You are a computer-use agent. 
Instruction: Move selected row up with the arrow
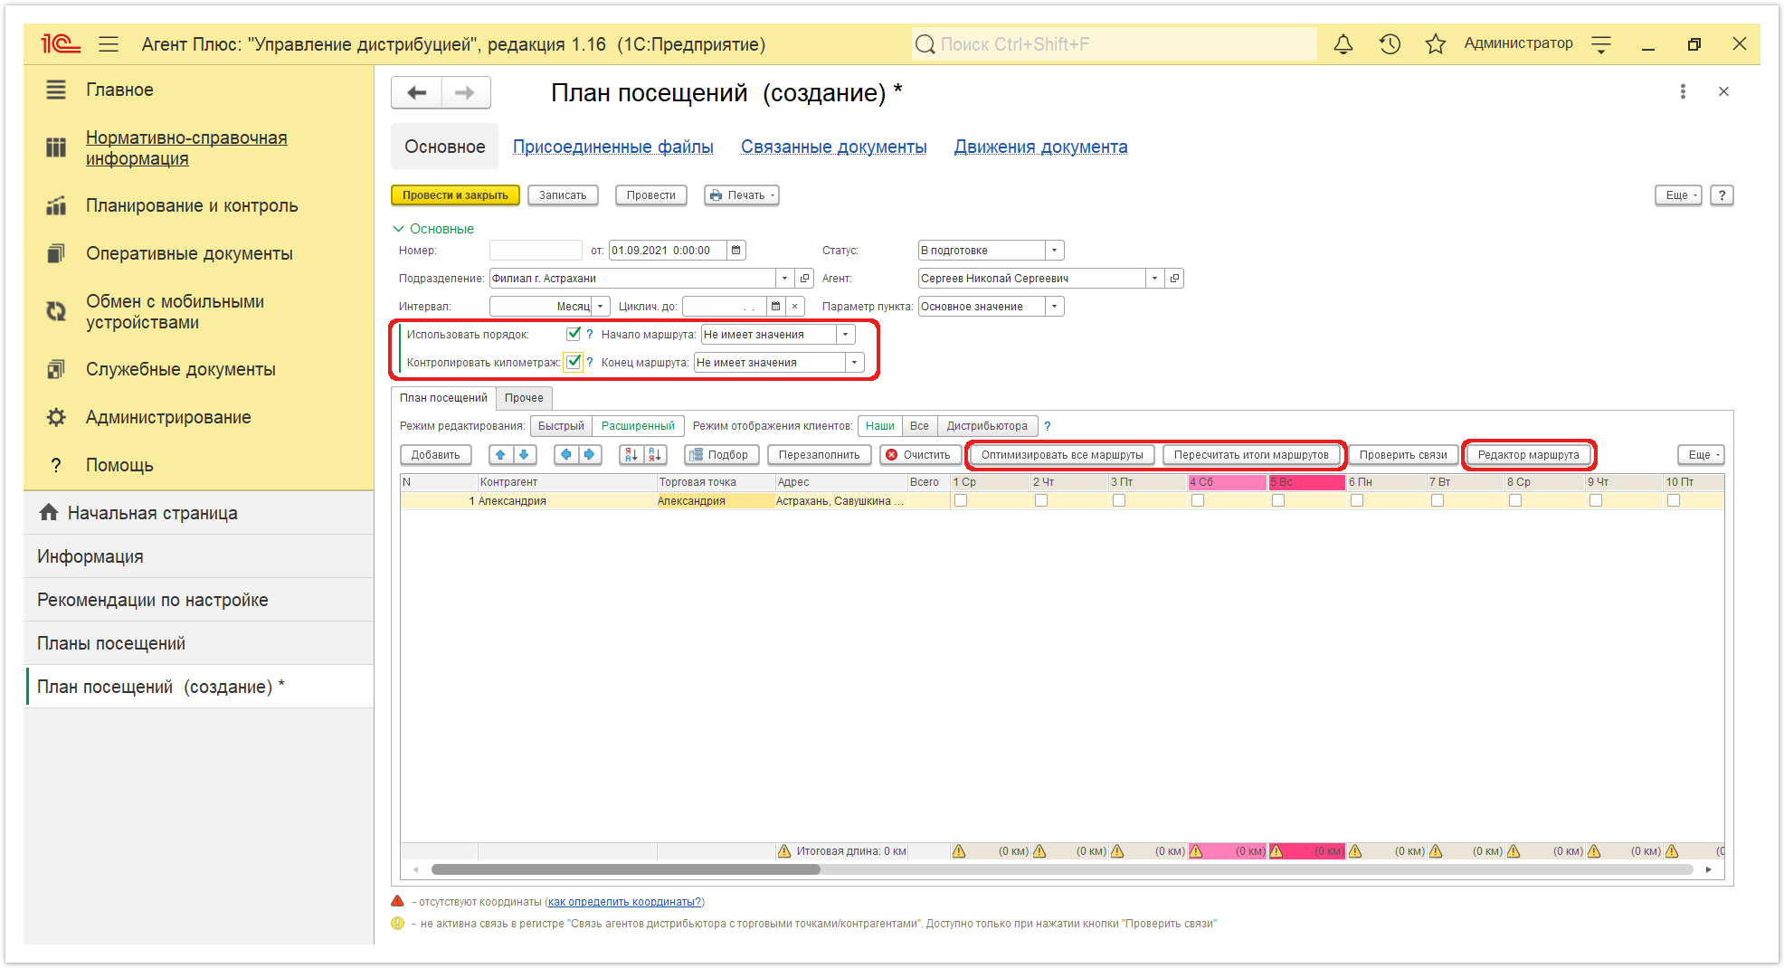pyautogui.click(x=501, y=455)
